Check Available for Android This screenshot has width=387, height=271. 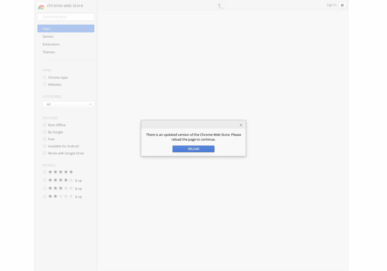[44, 146]
